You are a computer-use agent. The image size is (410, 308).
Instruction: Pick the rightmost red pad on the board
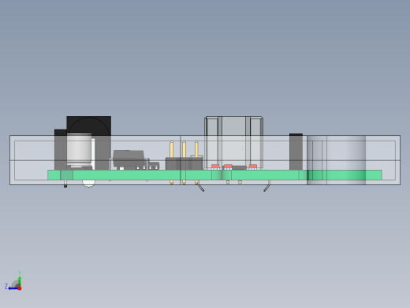click(253, 167)
